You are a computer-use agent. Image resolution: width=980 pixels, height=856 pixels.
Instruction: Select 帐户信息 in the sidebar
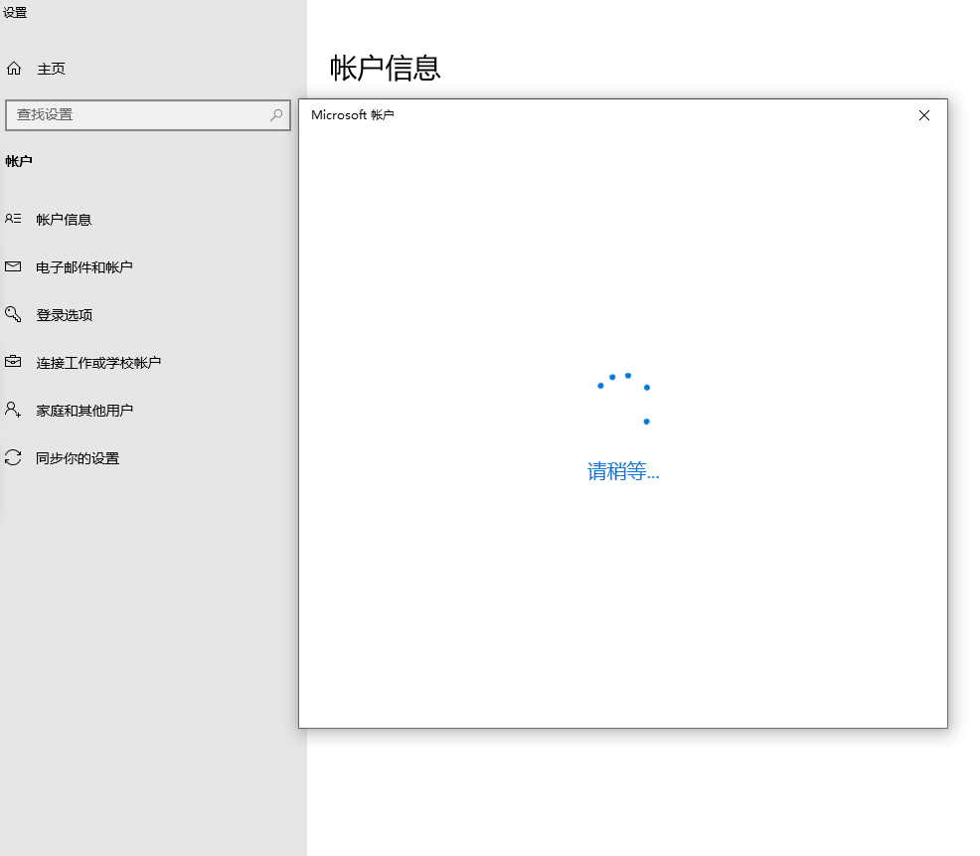64,220
